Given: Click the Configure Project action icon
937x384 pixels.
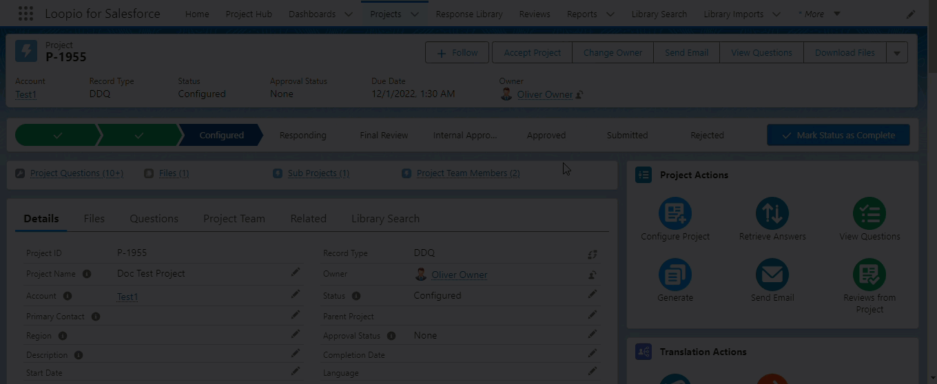Looking at the screenshot, I should tap(675, 213).
